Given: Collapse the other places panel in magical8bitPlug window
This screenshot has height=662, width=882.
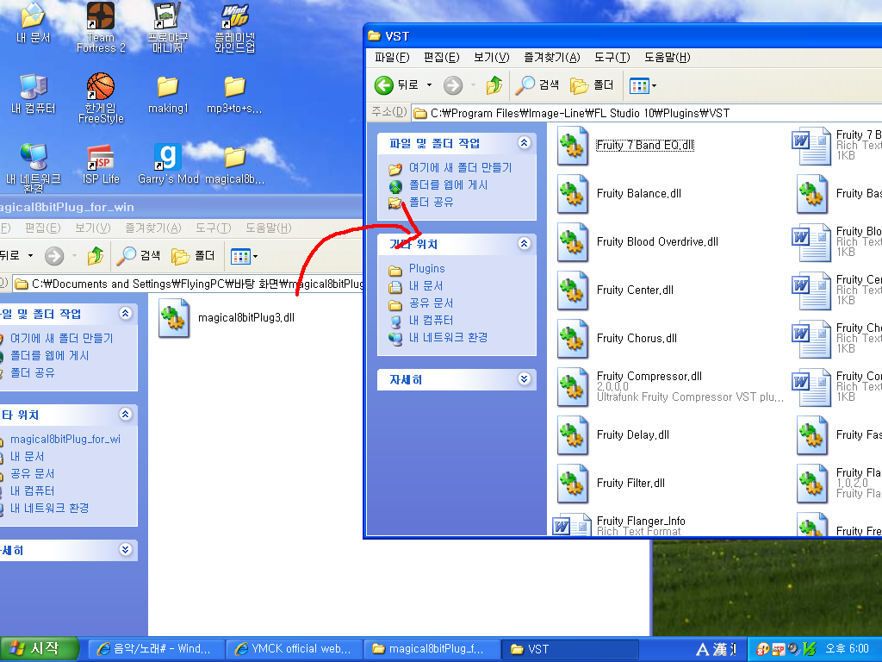Looking at the screenshot, I should point(126,415).
